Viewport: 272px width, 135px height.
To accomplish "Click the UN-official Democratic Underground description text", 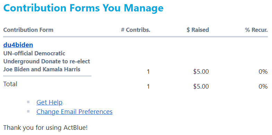I will (47, 61).
